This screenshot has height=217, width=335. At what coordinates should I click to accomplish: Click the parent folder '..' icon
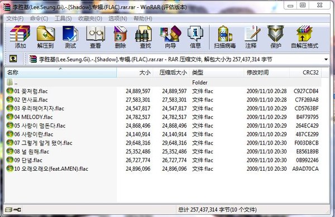click(10, 82)
